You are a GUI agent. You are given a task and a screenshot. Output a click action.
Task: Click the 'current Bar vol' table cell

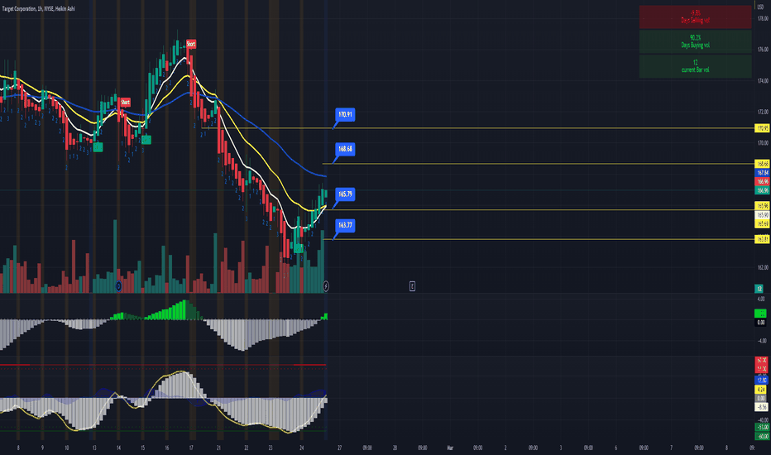click(x=695, y=66)
